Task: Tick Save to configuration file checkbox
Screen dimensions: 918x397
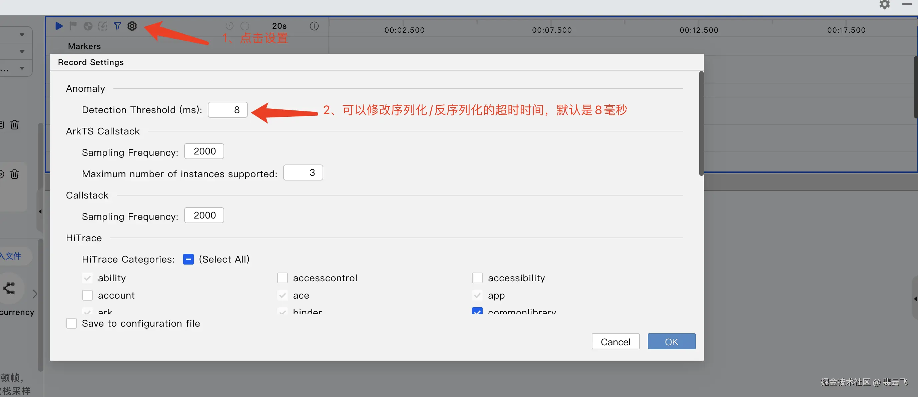Action: point(72,323)
